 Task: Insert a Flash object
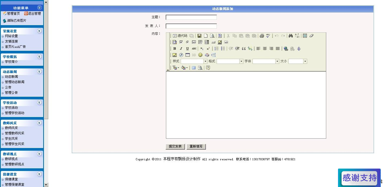[x=181, y=55]
